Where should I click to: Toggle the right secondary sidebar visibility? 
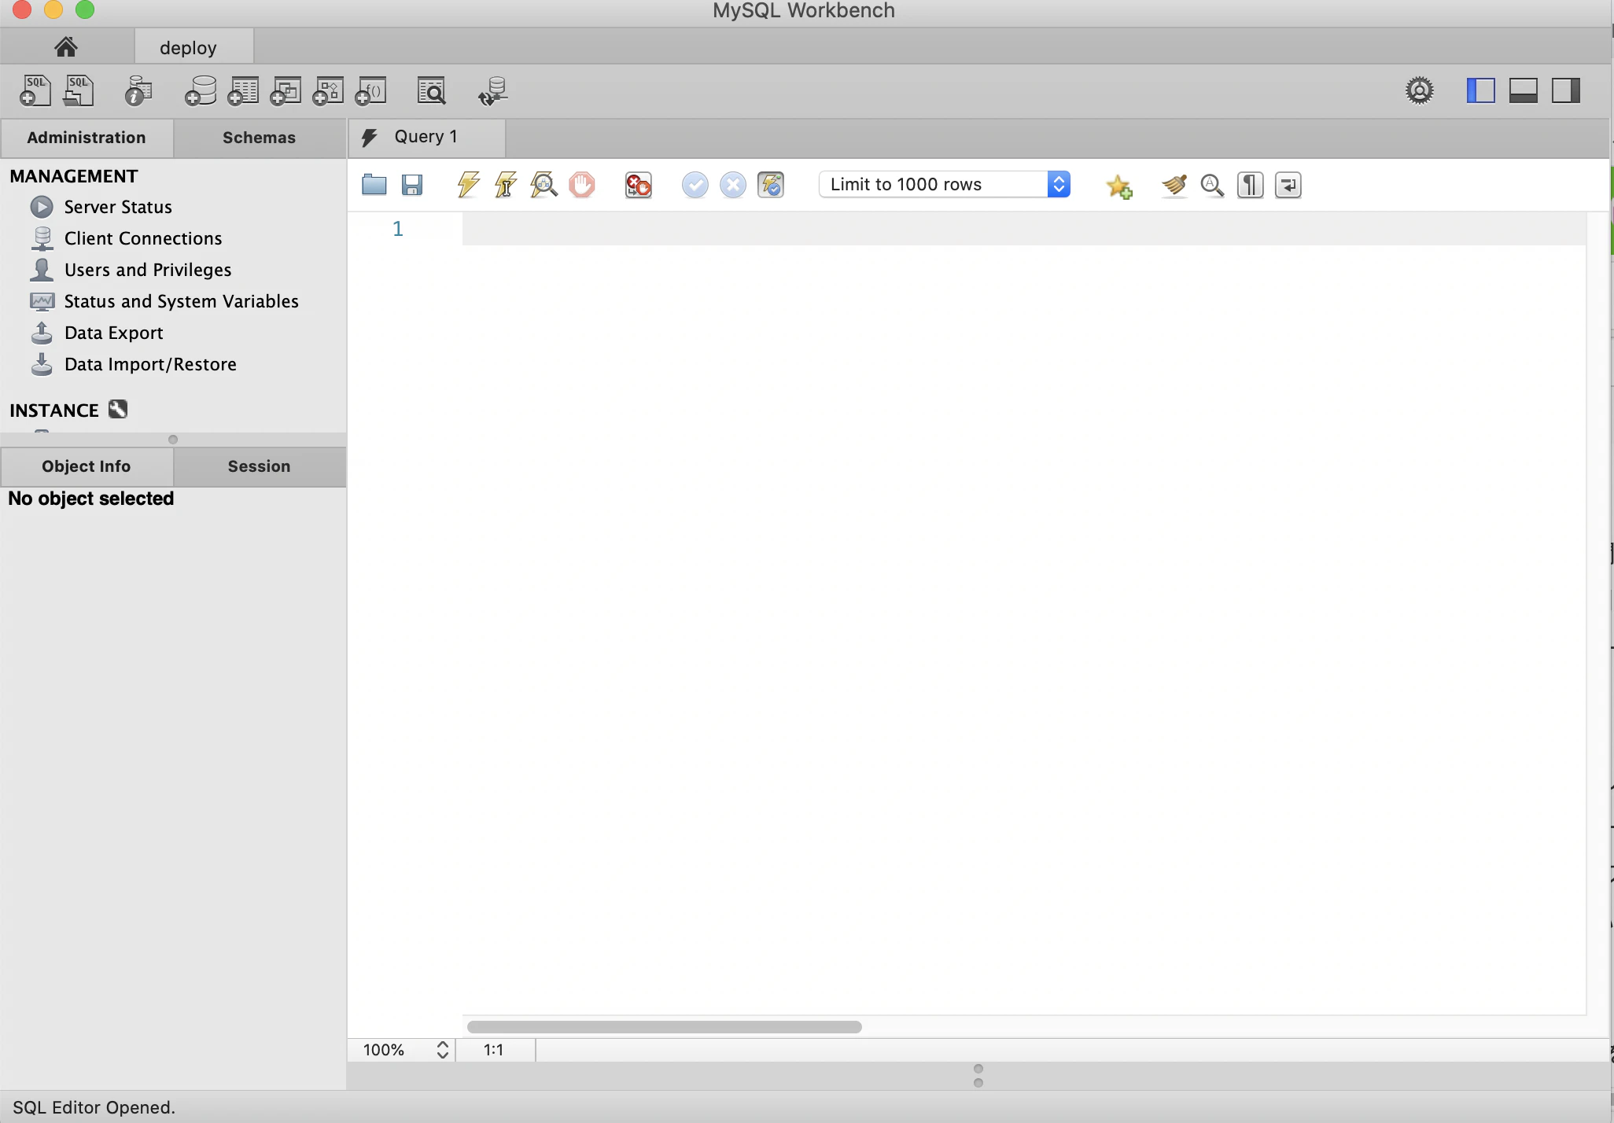(1565, 90)
